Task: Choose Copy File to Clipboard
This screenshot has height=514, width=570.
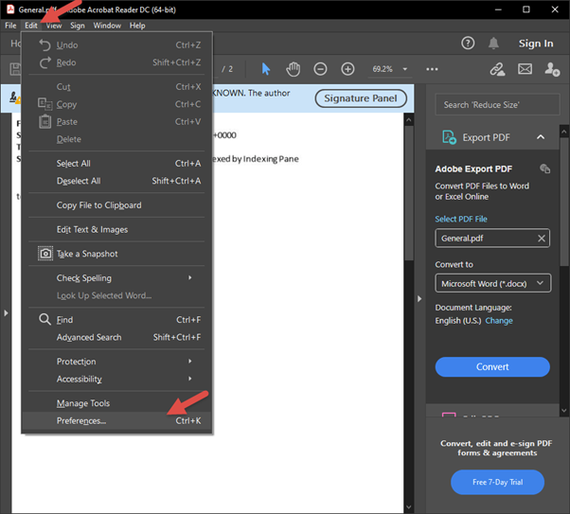Action: (x=116, y=205)
